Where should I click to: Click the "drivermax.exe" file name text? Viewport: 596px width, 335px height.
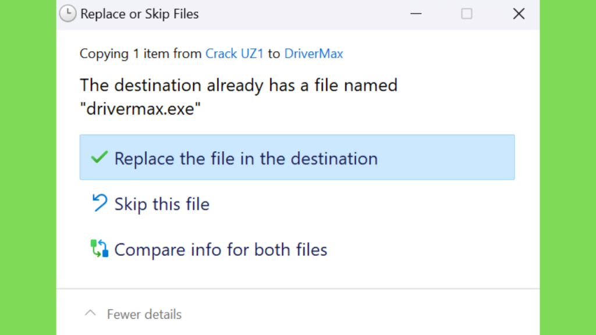pos(140,109)
